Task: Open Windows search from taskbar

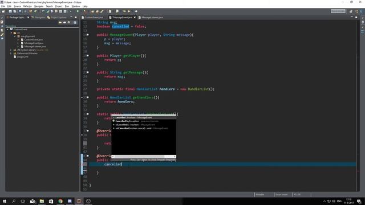Action: pyautogui.click(x=14, y=201)
